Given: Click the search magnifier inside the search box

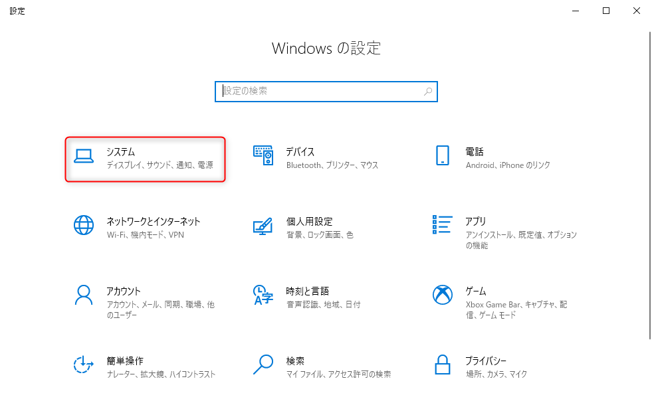Looking at the screenshot, I should (x=428, y=92).
